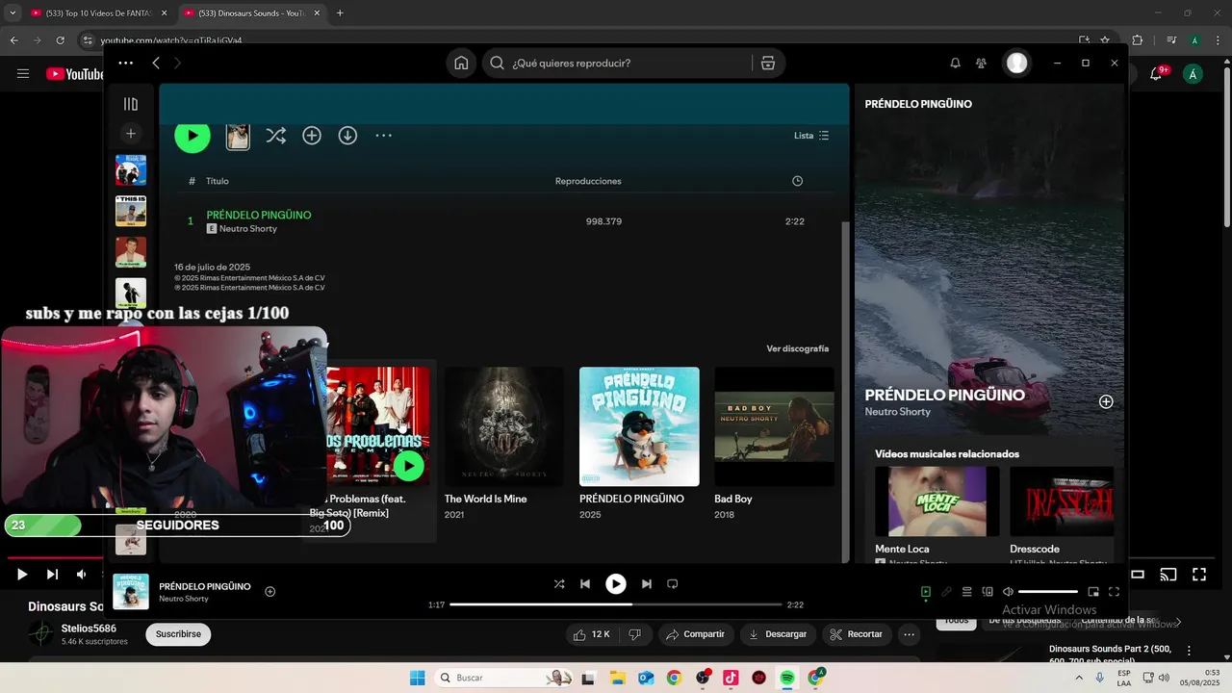Change view mode via Lista dropdown

811,136
